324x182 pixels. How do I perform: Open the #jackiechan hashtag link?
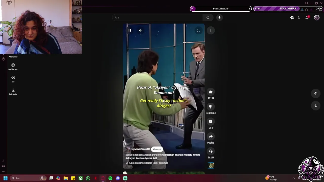point(168,155)
